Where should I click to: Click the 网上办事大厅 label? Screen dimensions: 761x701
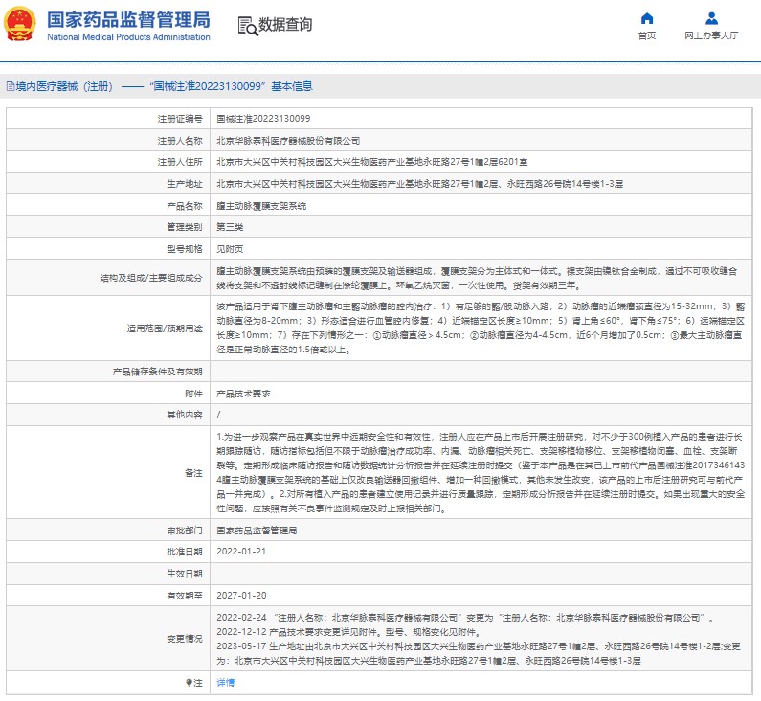click(x=711, y=35)
